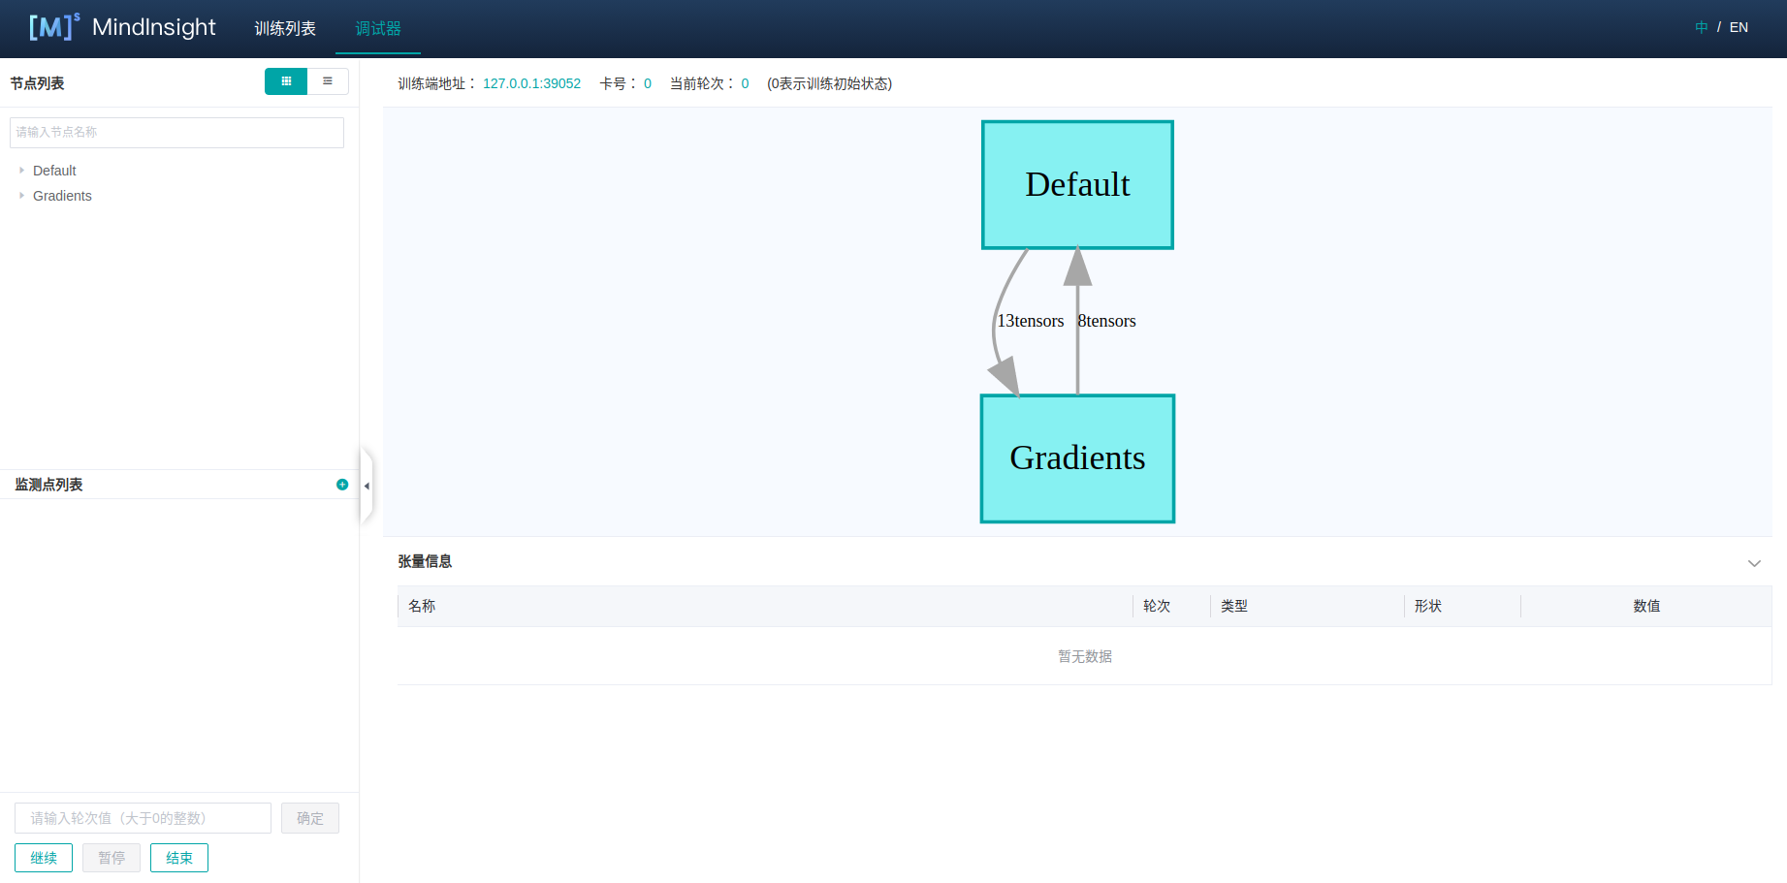Expand the Gradients tree node arrow
The width and height of the screenshot is (1787, 883).
pyautogui.click(x=22, y=196)
